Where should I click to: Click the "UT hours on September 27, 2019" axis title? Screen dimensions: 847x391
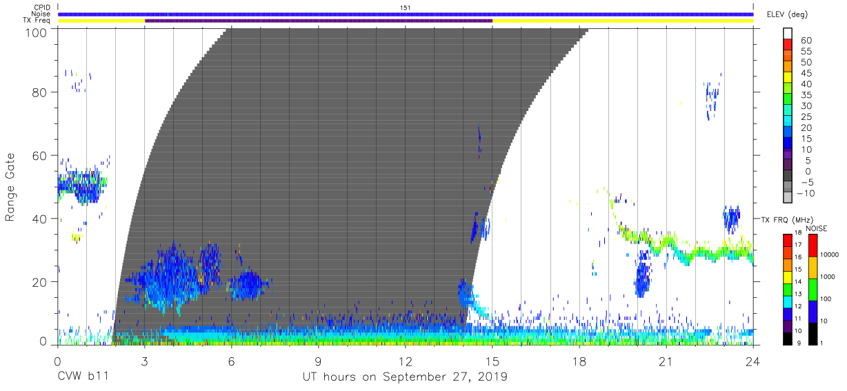(x=405, y=377)
